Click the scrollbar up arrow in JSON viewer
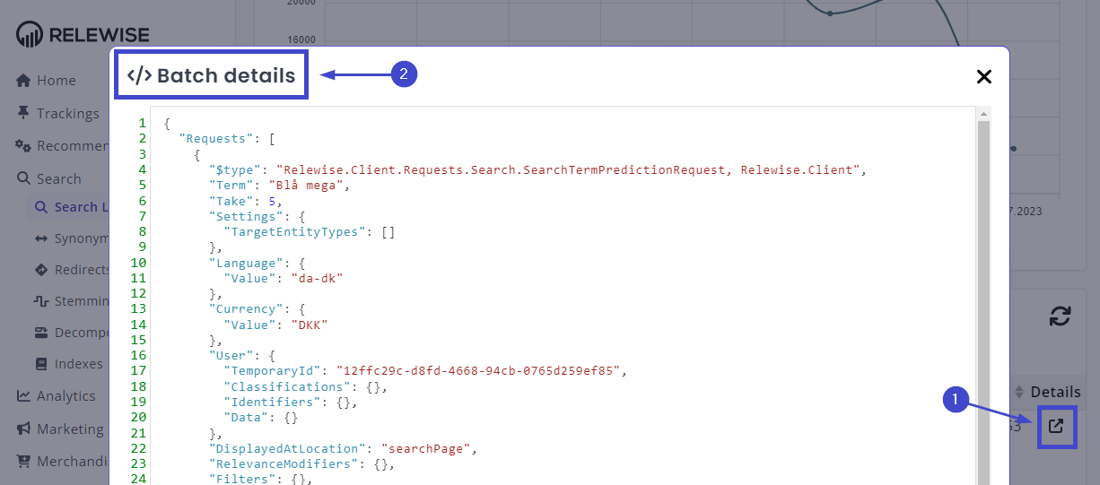 click(983, 114)
